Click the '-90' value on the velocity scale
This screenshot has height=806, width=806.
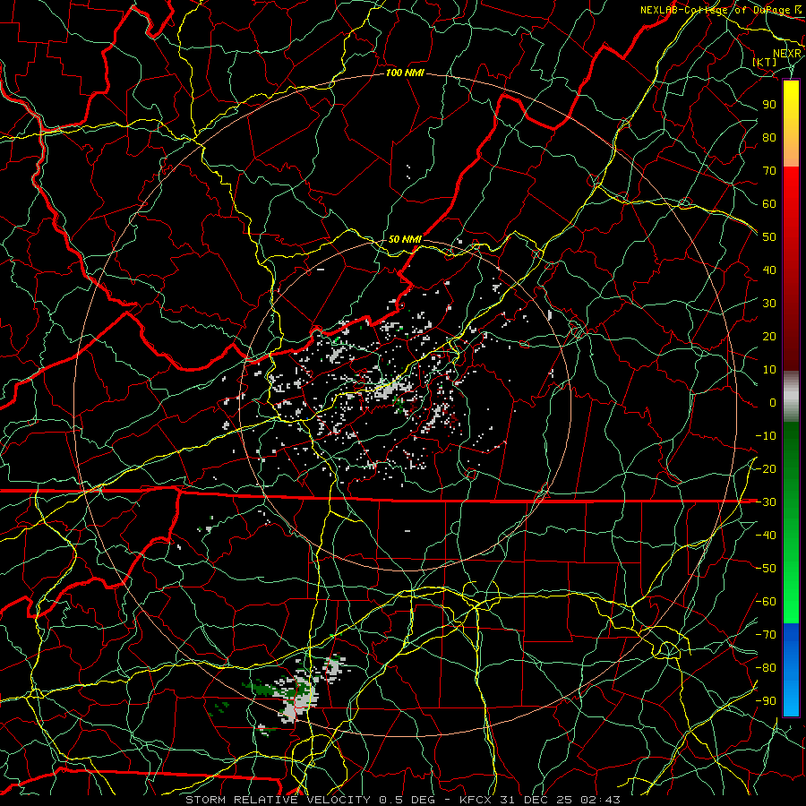click(766, 701)
